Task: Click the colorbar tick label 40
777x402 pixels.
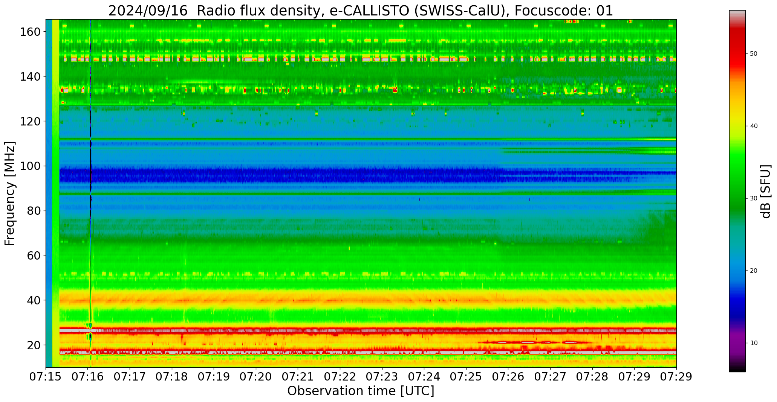Action: click(x=754, y=126)
